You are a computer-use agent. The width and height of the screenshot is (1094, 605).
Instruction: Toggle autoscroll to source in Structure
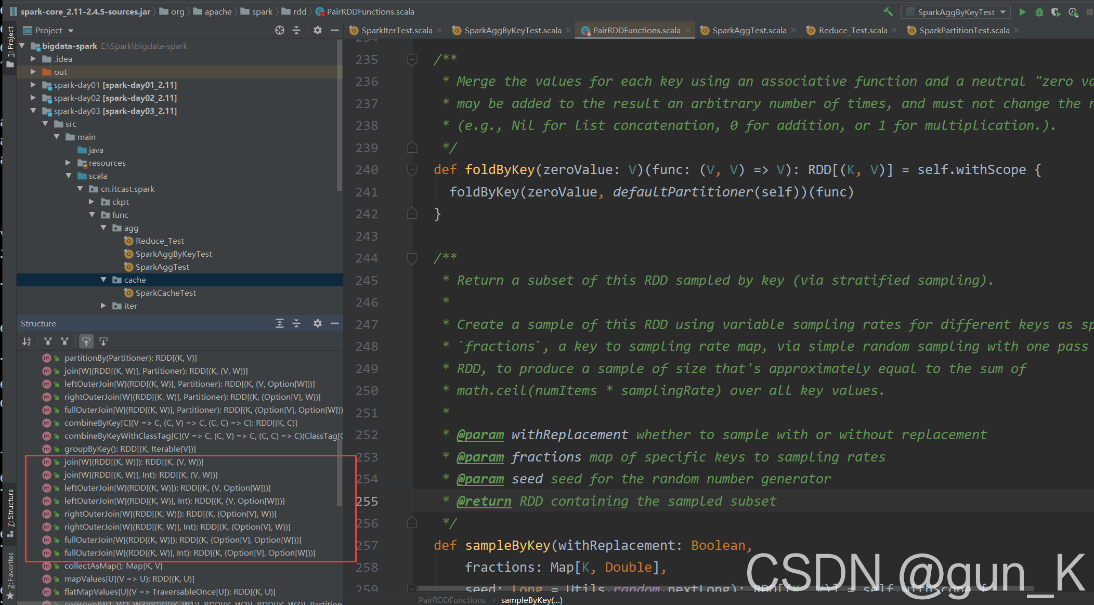coord(86,341)
